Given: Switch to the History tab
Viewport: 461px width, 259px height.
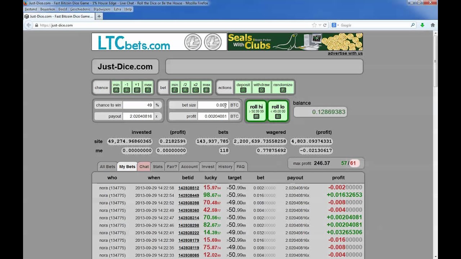Looking at the screenshot, I should click(x=225, y=167).
